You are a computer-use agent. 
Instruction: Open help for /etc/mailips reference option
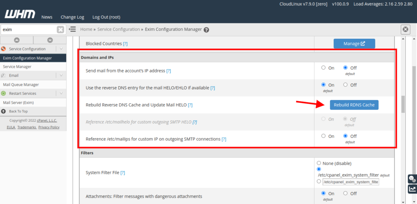(224, 139)
